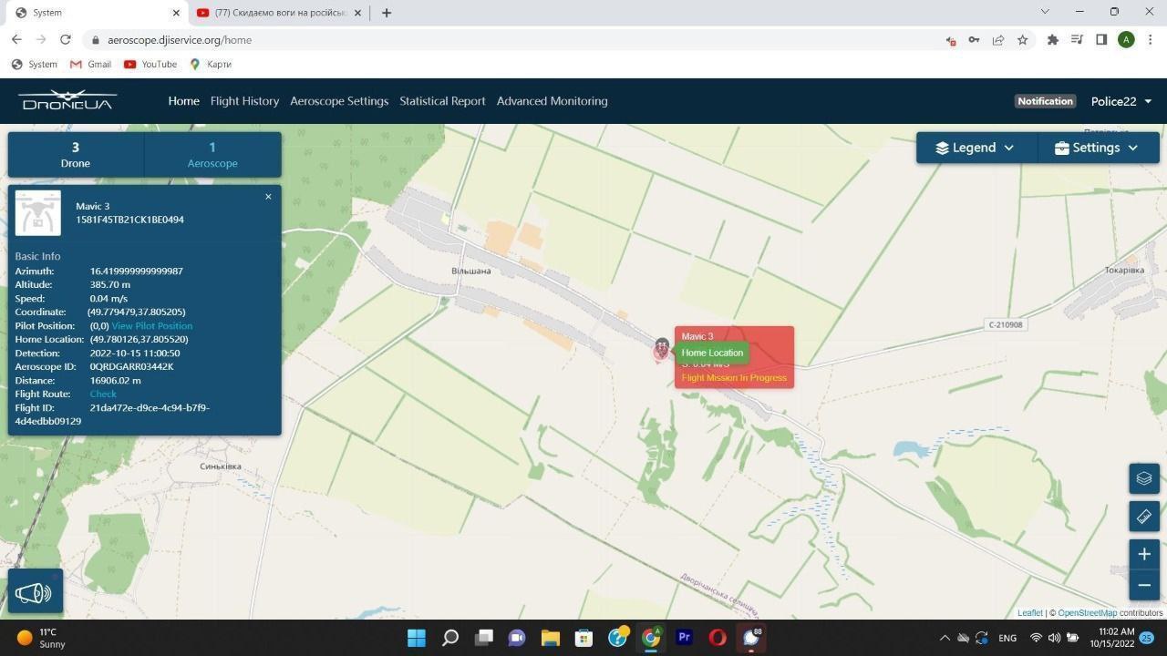1167x656 pixels.
Task: Click the DroneUA logo
Action: 68,100
